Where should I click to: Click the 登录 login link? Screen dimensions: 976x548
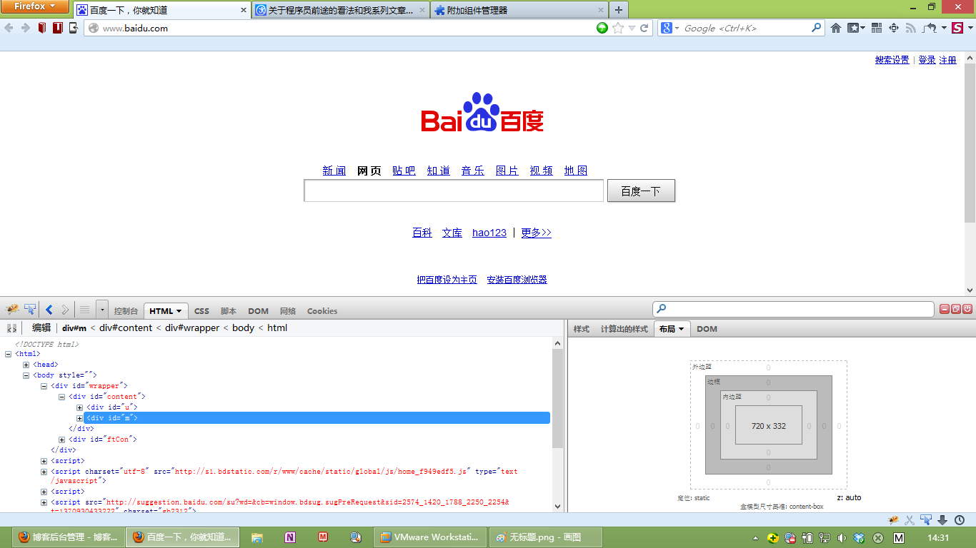pos(927,60)
